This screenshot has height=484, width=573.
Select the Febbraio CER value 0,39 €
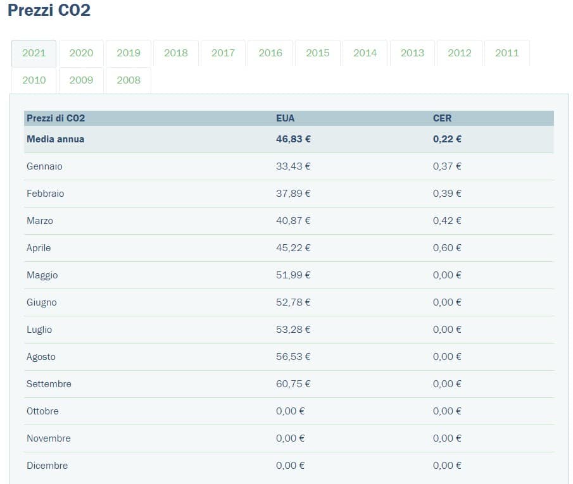click(x=447, y=194)
